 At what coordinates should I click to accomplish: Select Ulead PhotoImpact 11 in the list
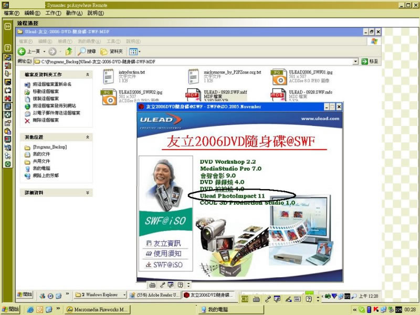point(232,196)
